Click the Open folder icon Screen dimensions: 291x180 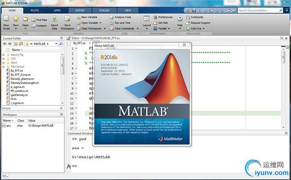[x=26, y=19]
